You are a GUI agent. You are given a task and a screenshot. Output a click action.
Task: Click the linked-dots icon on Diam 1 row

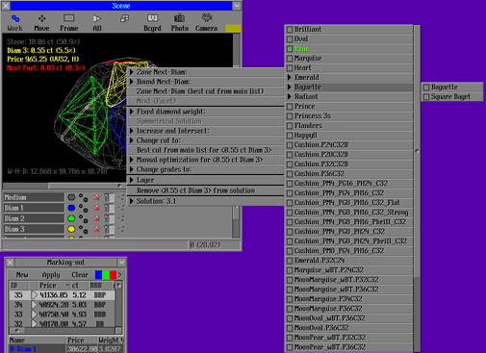(84, 209)
